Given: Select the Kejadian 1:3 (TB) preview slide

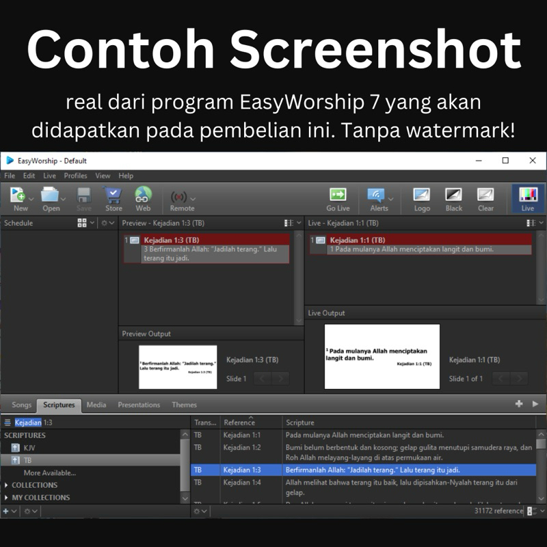Looking at the screenshot, I should [x=206, y=249].
